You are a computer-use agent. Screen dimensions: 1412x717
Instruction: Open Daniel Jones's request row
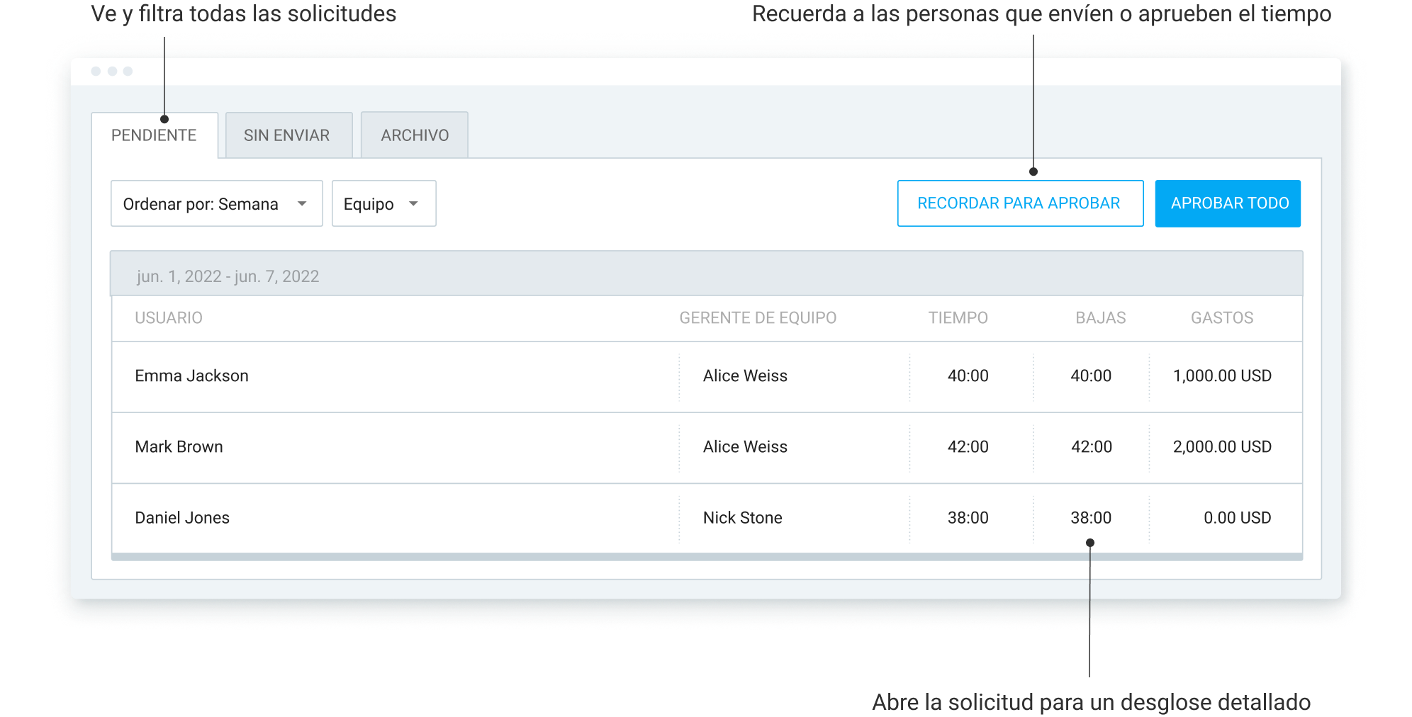click(182, 518)
